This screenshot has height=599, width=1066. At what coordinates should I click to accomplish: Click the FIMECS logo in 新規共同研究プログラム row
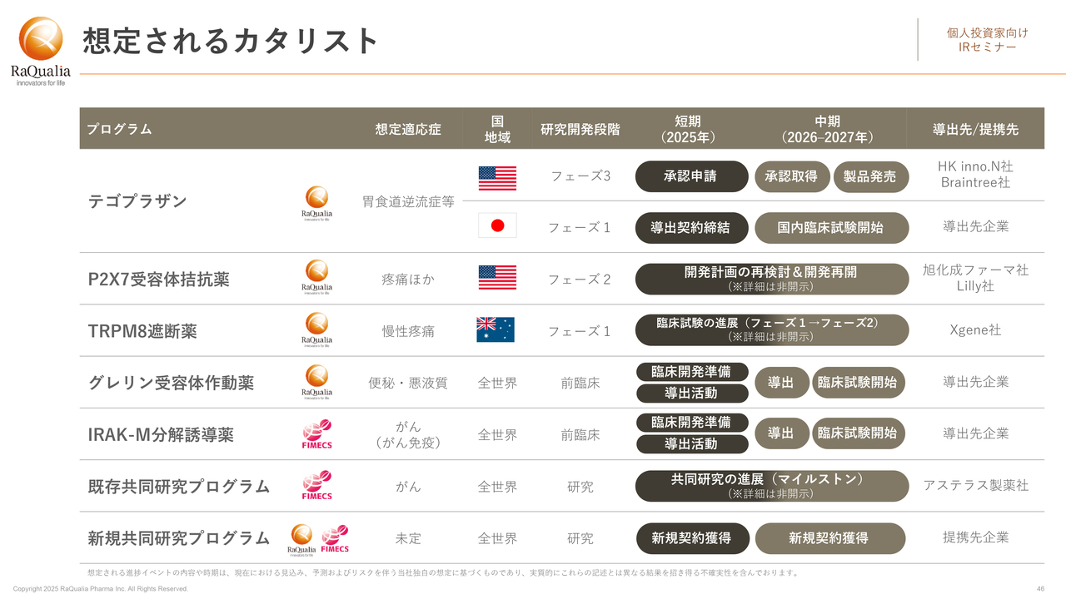(335, 538)
